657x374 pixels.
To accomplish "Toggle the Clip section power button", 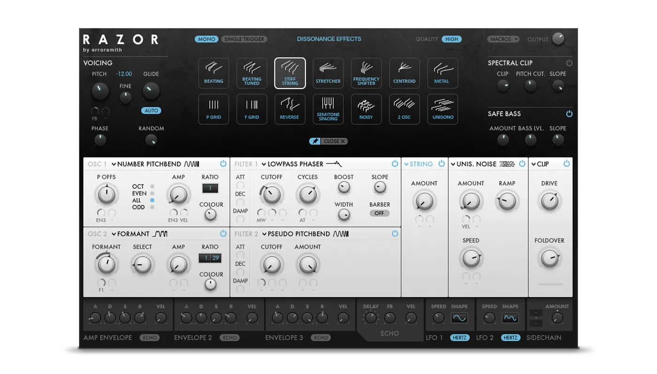I will tap(566, 164).
